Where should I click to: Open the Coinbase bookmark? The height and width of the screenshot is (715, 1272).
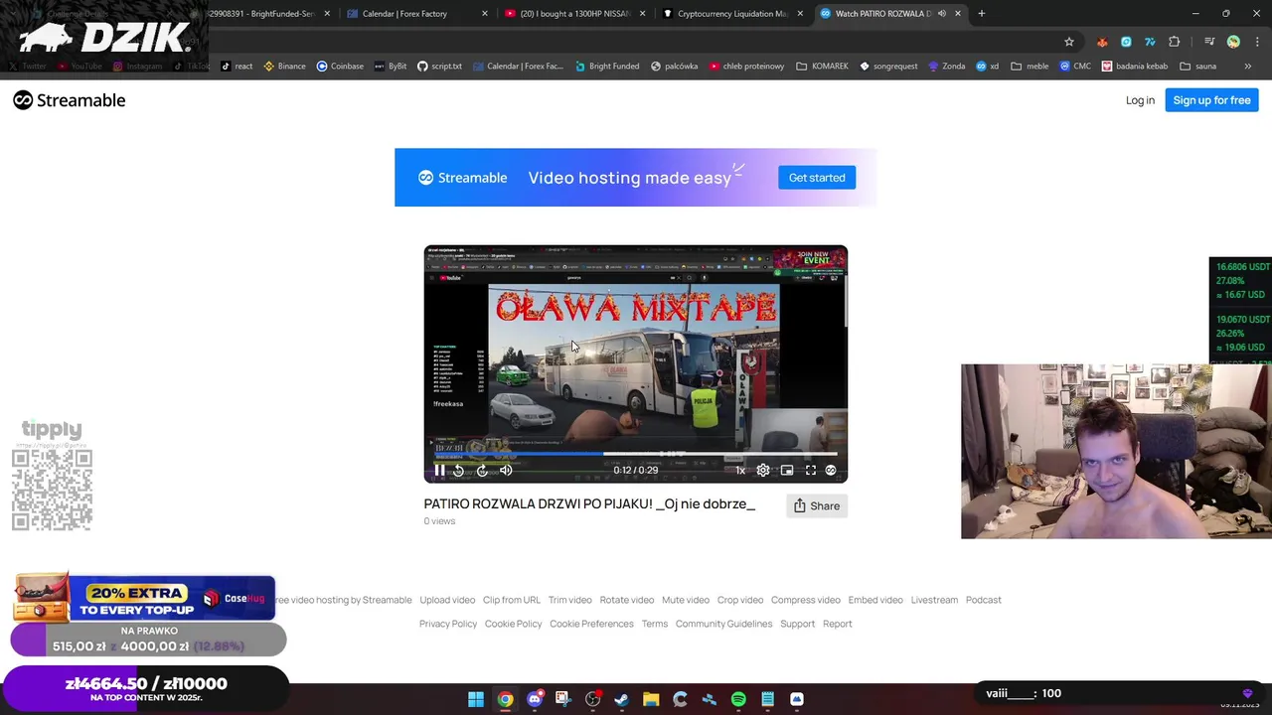[340, 67]
